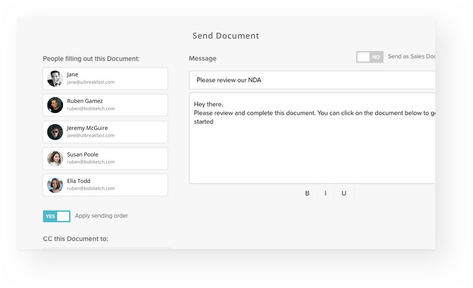Click Ella Todd's avatar photo
Screen dimensions: 473x288
[55, 185]
